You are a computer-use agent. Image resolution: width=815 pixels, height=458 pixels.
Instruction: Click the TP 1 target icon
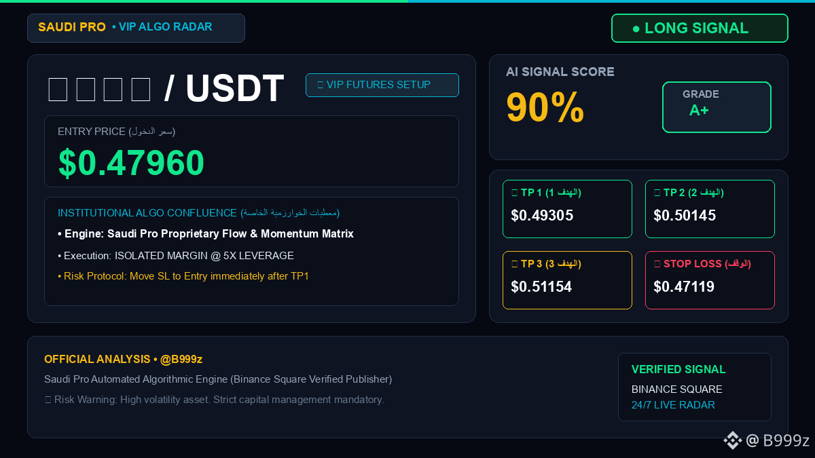[514, 193]
